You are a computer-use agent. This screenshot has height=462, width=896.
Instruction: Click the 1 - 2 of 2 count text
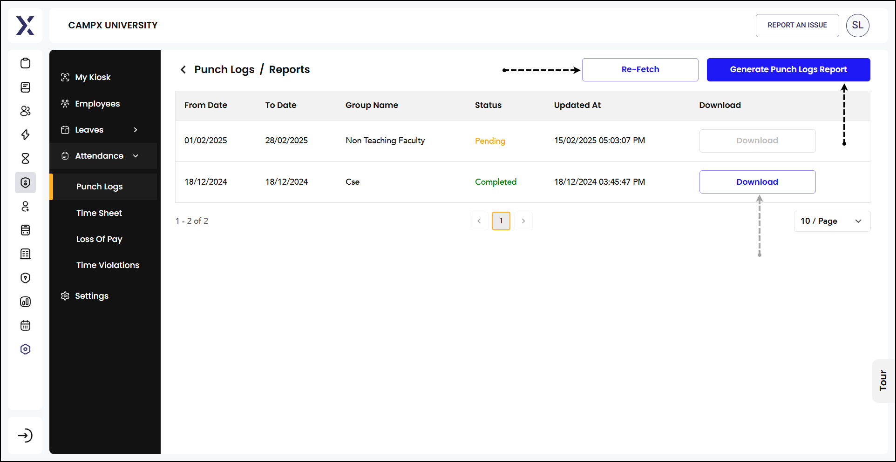click(x=192, y=221)
